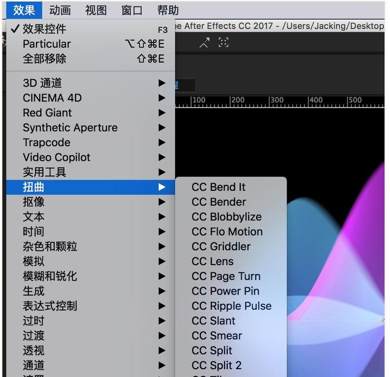
Task: Apply the CC Griddler effect
Action: click(231, 247)
